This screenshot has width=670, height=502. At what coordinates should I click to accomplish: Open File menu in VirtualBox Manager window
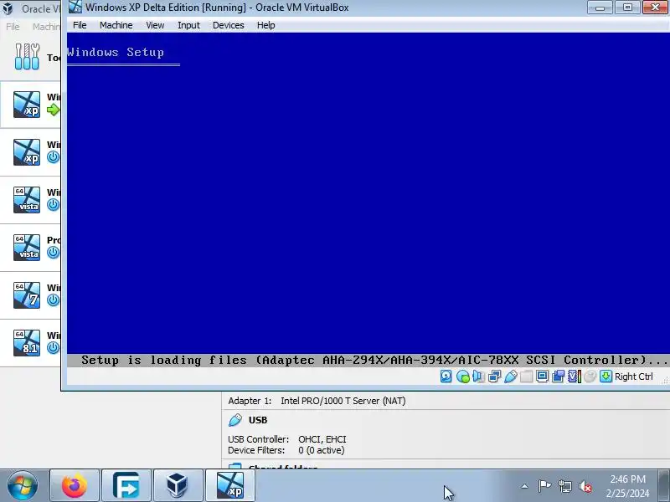pos(13,27)
